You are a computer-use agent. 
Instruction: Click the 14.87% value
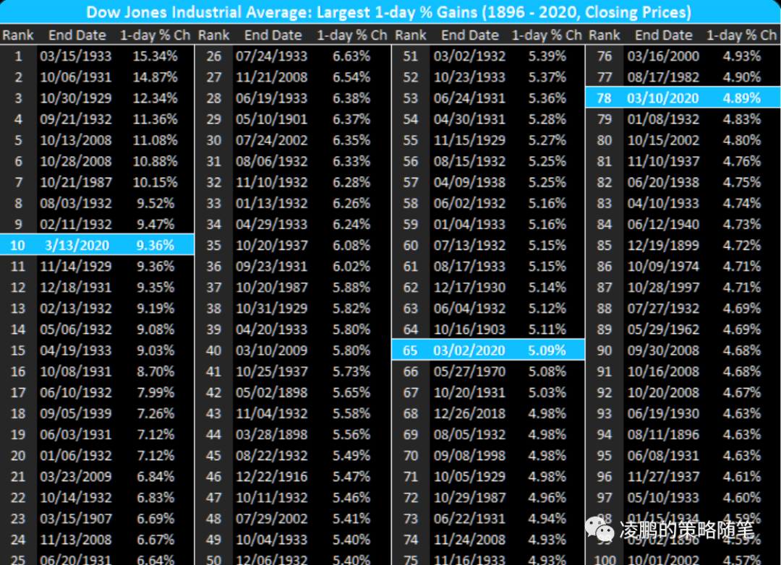155,77
